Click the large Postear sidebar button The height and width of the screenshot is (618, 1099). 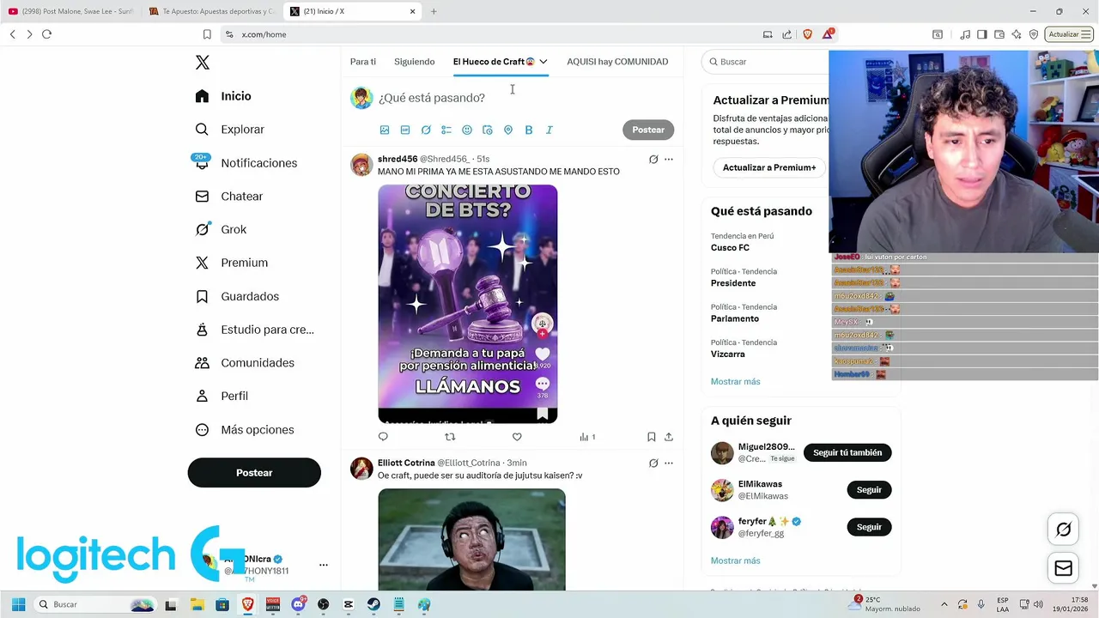[254, 473]
